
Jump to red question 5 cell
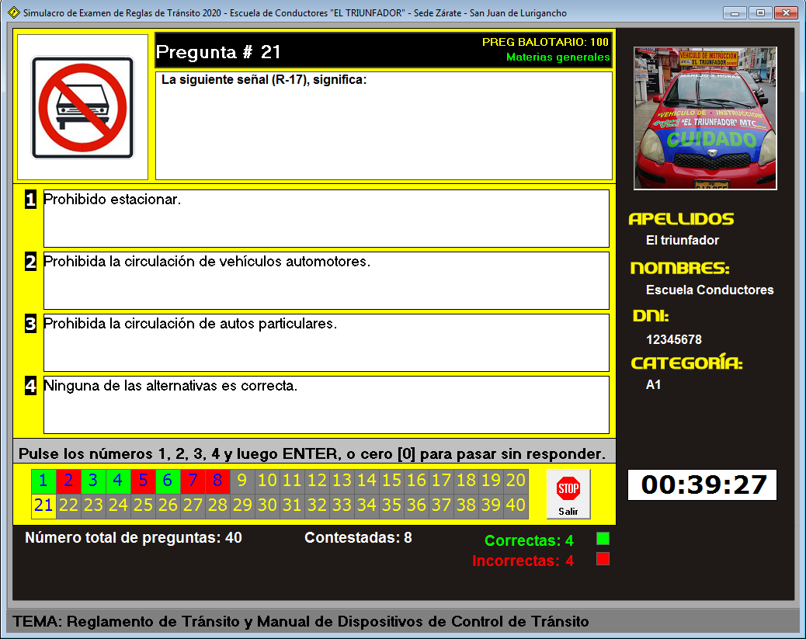143,481
